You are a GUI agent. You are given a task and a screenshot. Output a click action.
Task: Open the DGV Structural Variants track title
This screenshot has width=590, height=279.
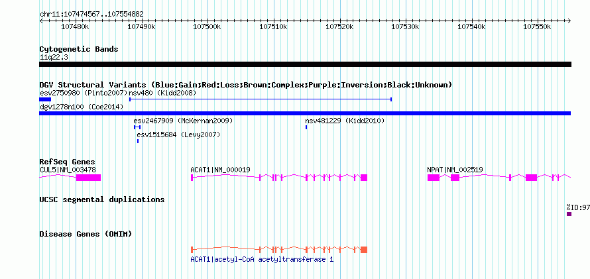pyautogui.click(x=246, y=85)
